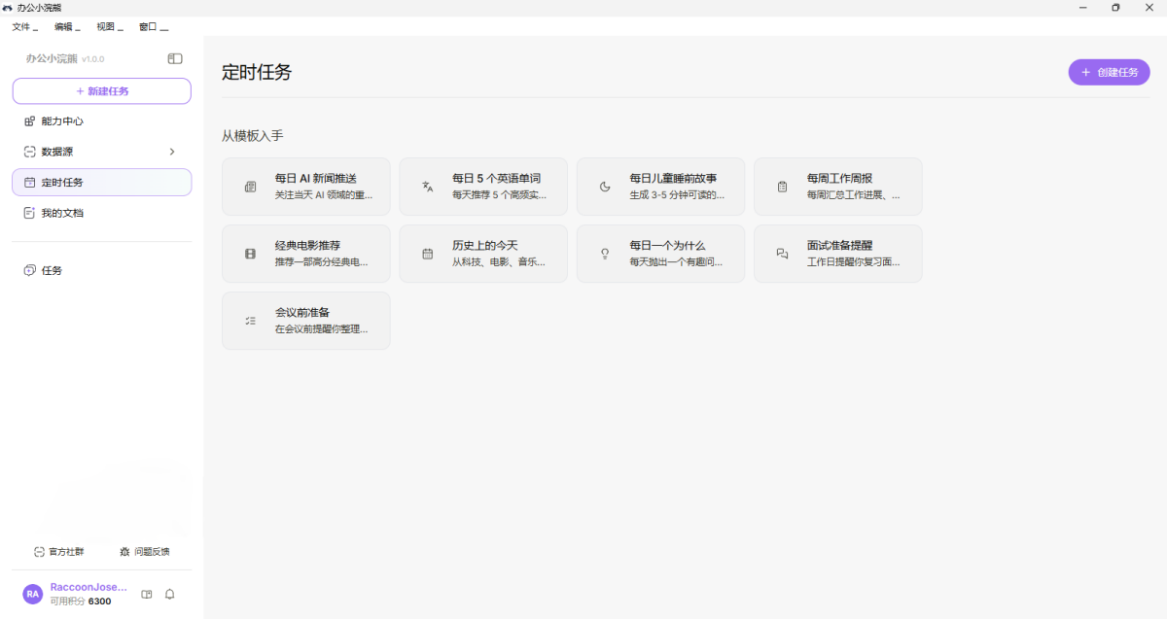Click chat bubbles icon on 面试准备提醒 card

(x=782, y=254)
